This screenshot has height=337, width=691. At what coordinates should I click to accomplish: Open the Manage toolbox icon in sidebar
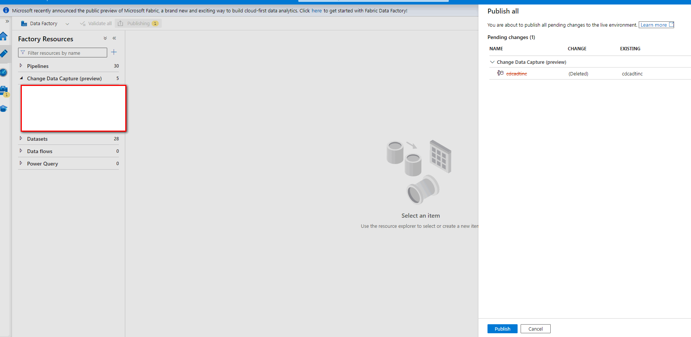[x=4, y=90]
